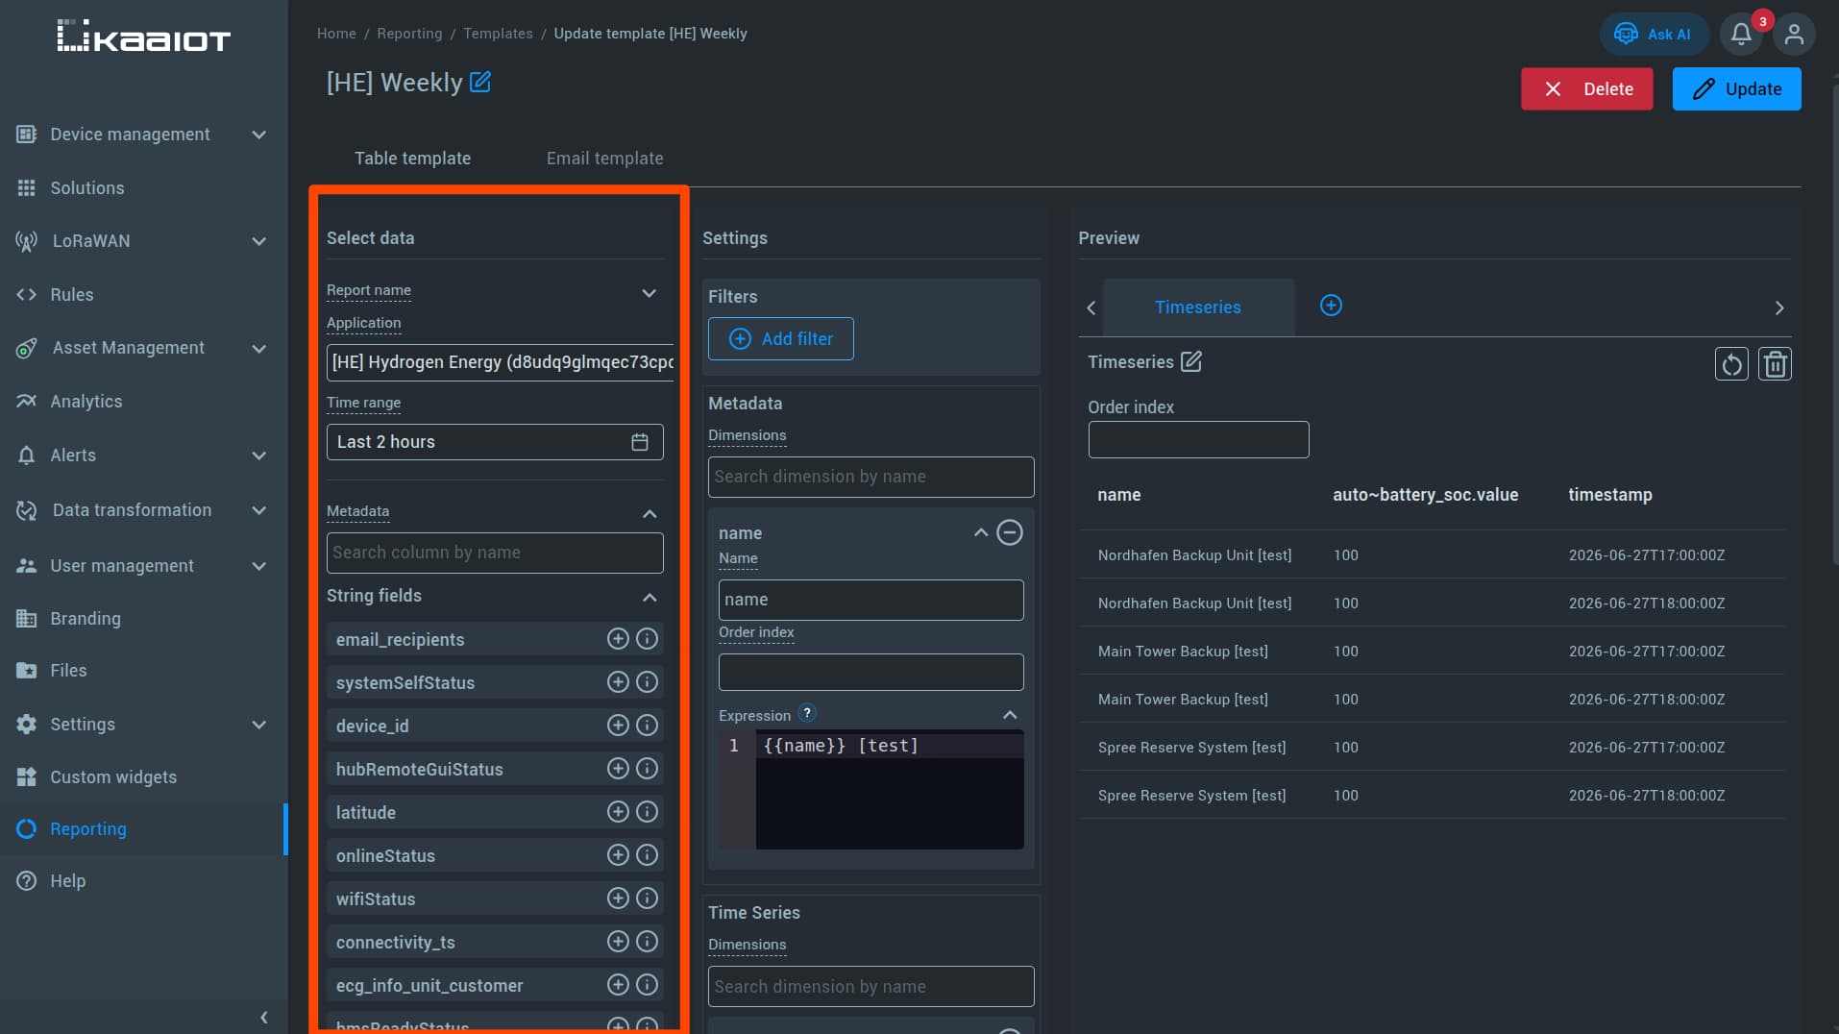Click Search column by name field
1839x1034 pixels.
495,553
